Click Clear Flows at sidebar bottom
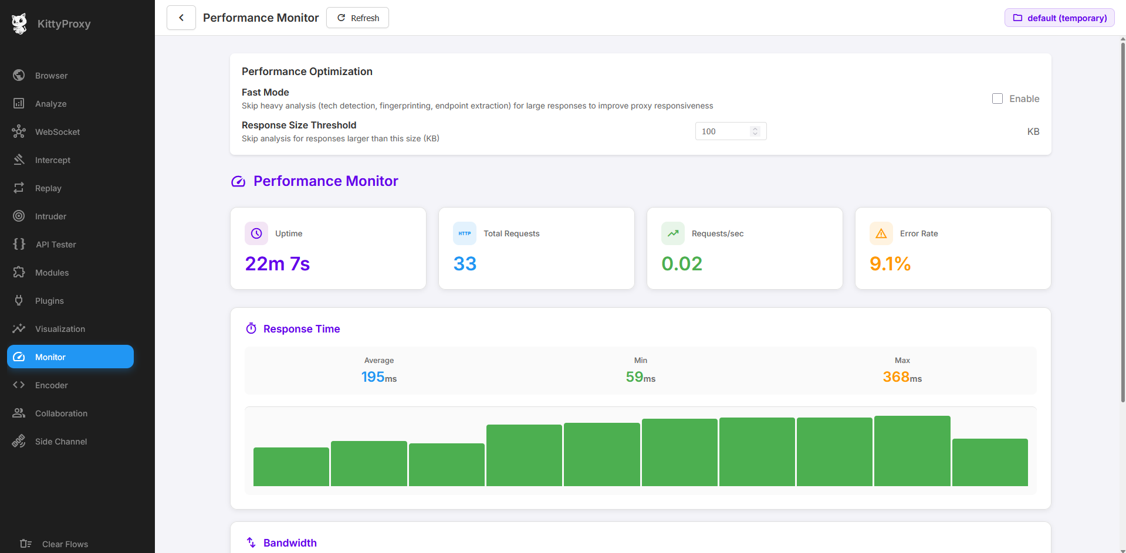This screenshot has height=553, width=1126. [65, 544]
